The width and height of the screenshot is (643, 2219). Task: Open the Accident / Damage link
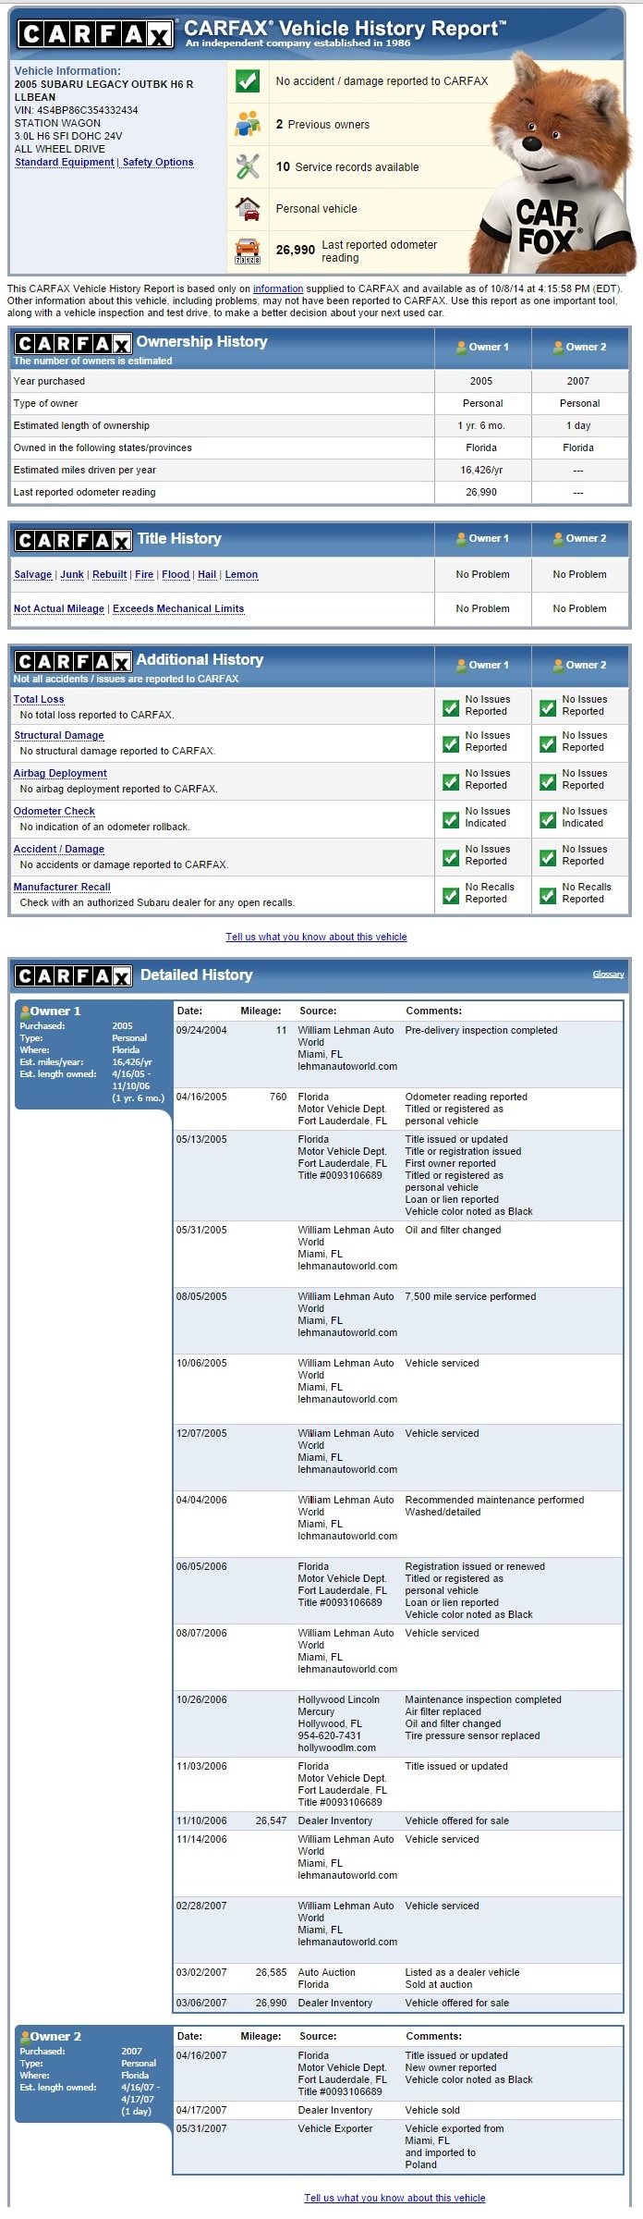click(x=59, y=849)
